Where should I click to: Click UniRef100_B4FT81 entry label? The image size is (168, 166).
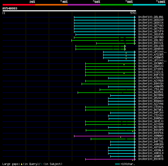click(151, 142)
